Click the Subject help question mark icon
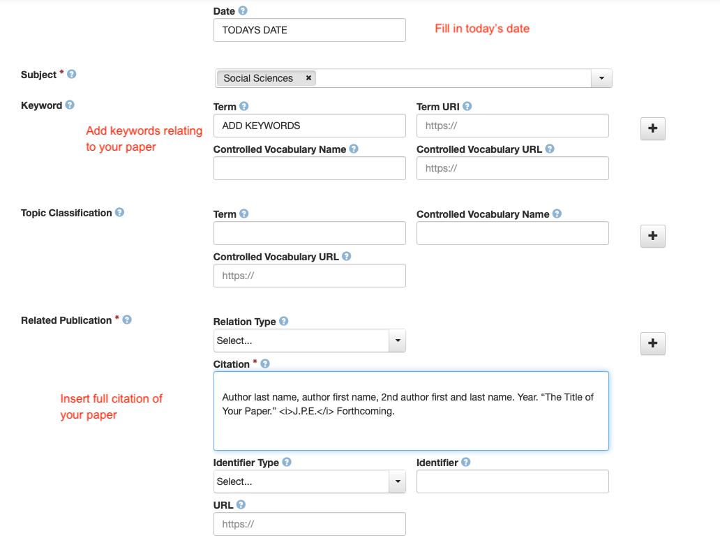The height and width of the screenshot is (554, 720). coord(72,74)
